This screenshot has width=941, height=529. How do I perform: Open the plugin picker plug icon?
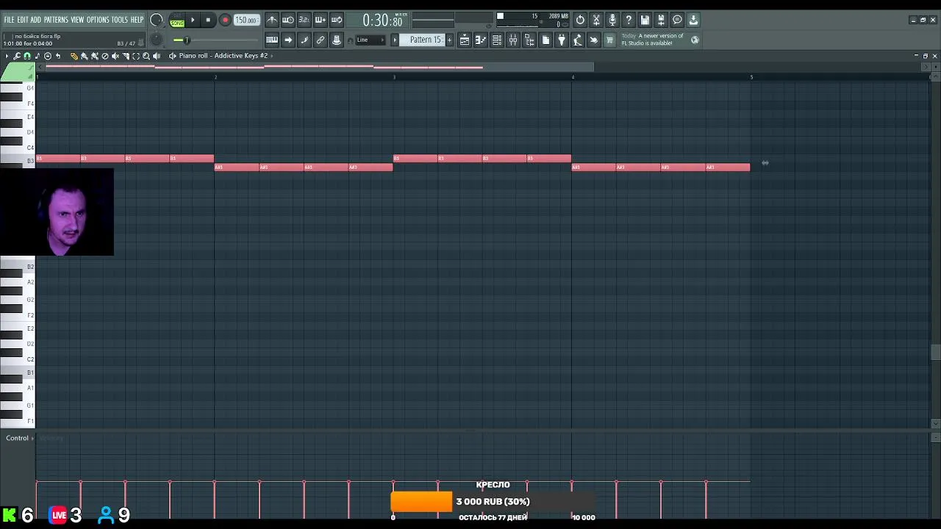[x=562, y=40]
